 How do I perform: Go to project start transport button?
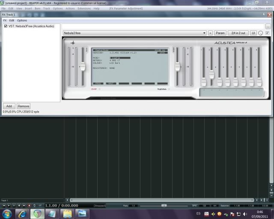point(4,206)
